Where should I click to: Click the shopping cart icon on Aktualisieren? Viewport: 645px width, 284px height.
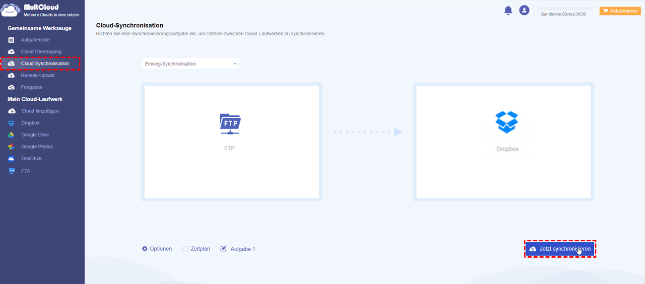pyautogui.click(x=605, y=11)
